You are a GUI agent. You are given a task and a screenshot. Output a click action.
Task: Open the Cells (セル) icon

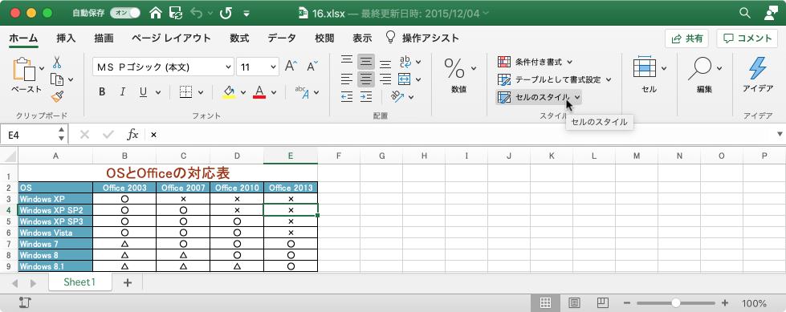pyautogui.click(x=645, y=67)
